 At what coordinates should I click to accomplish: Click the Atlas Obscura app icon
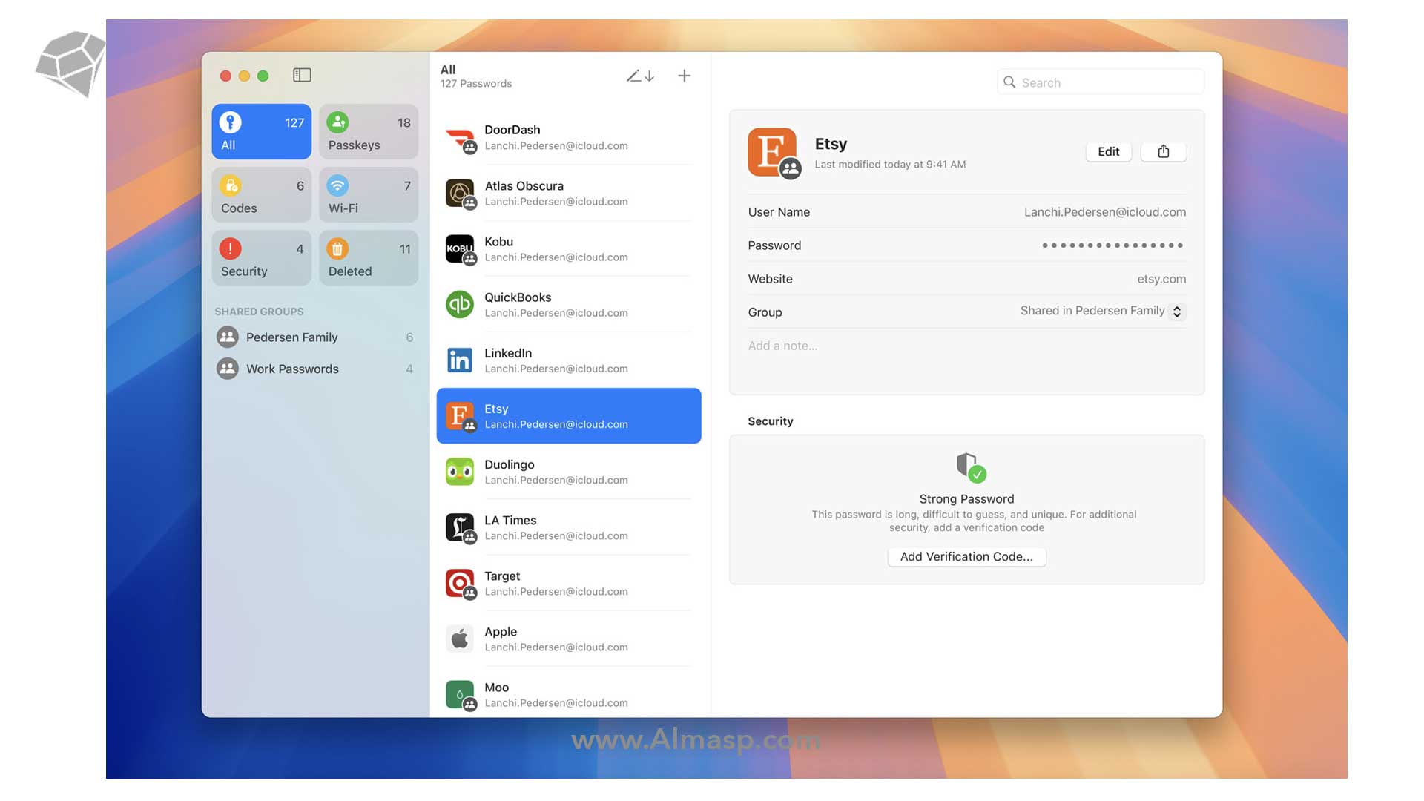point(460,193)
